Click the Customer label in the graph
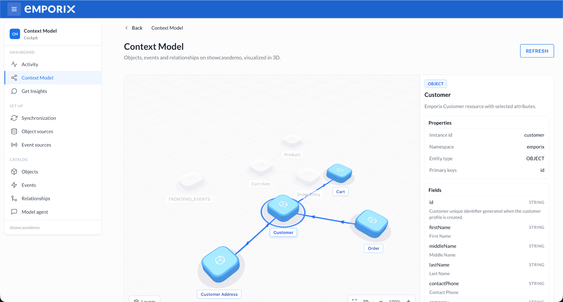Viewport: 563px width, 302px height. click(283, 232)
